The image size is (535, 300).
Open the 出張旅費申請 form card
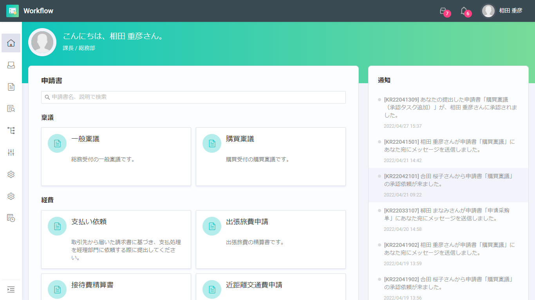(x=271, y=239)
